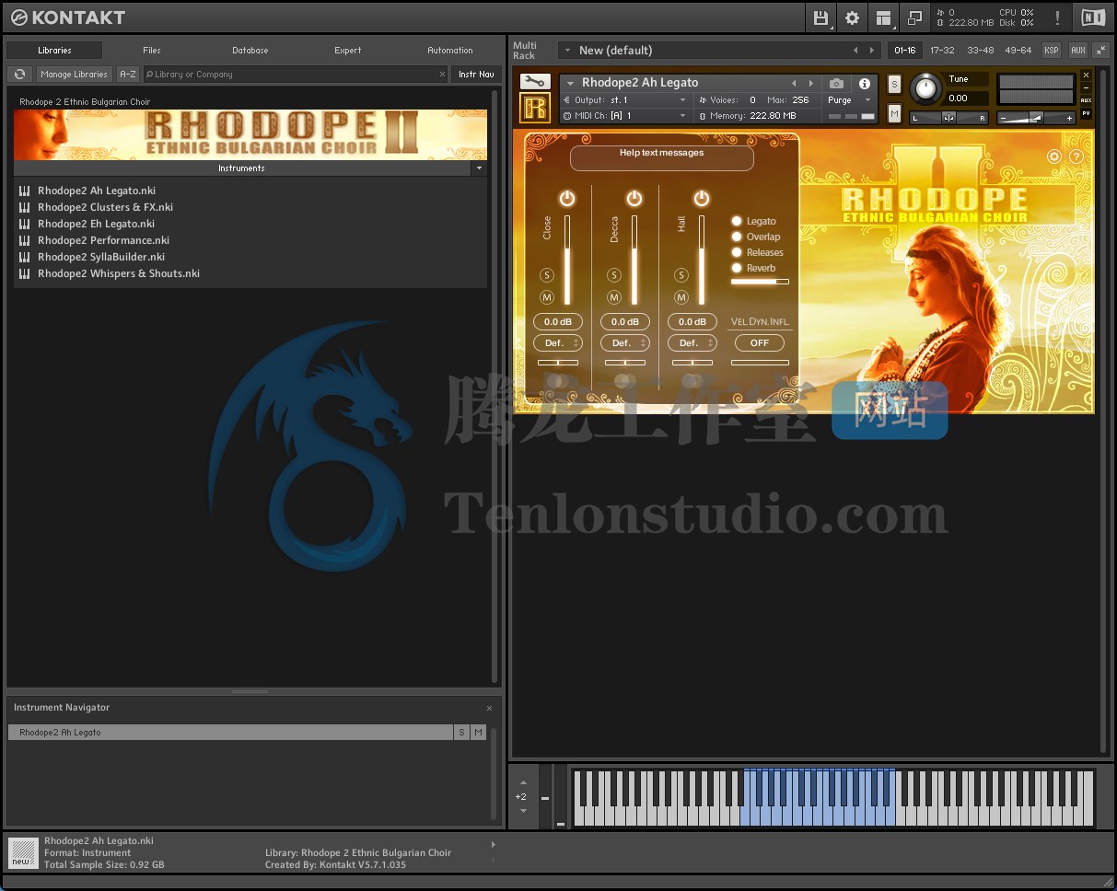Switch to the Expert tab
The width and height of the screenshot is (1117, 891).
click(348, 51)
